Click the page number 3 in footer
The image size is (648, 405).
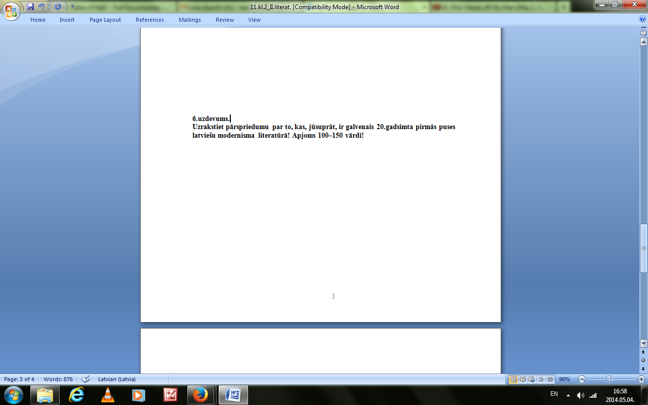[x=333, y=297]
